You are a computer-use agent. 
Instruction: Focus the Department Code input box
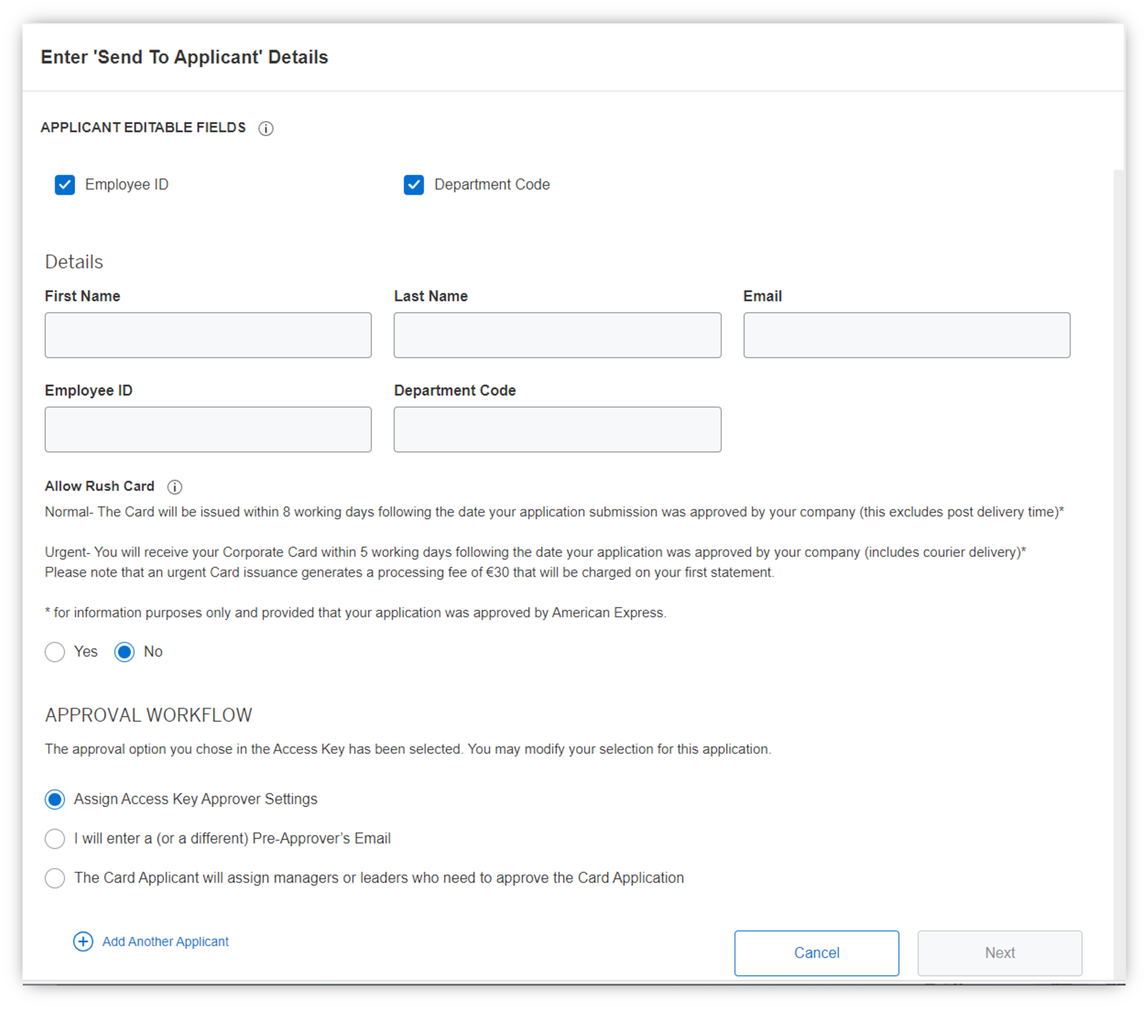557,430
